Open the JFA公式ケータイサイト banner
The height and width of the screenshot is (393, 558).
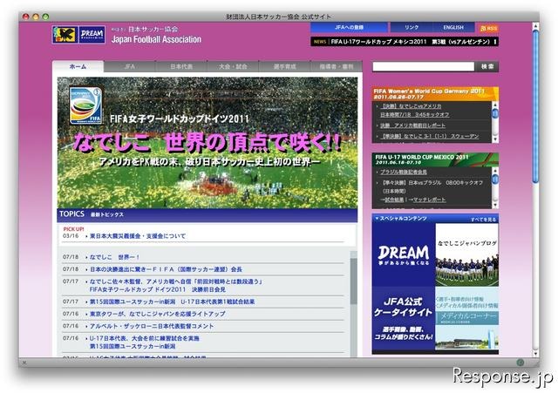404,319
